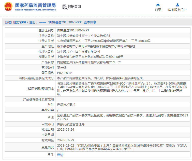Select change record dated 2021-02-02
This screenshot has width=192, height=161.
pos(122,147)
